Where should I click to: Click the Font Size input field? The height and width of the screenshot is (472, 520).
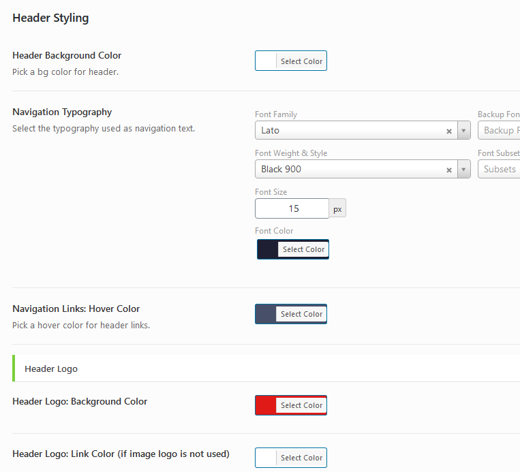(292, 208)
